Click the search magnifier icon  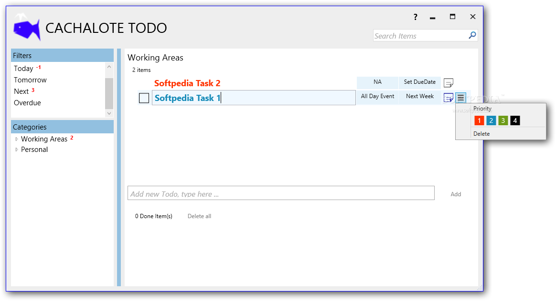(x=472, y=35)
